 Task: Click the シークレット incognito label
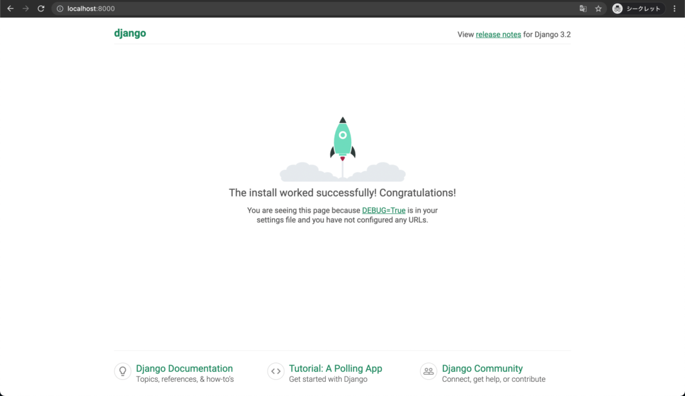pyautogui.click(x=644, y=9)
